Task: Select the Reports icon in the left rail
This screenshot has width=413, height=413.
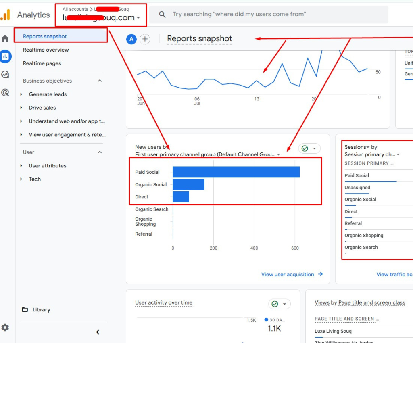Action: [x=6, y=56]
